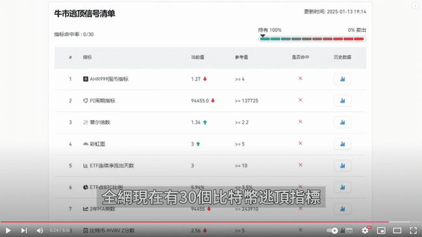Open history chart for ETF占BTC比例
Screen dimensions: 422x237
342,187
